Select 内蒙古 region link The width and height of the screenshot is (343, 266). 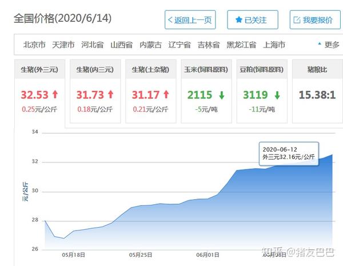tap(150, 45)
